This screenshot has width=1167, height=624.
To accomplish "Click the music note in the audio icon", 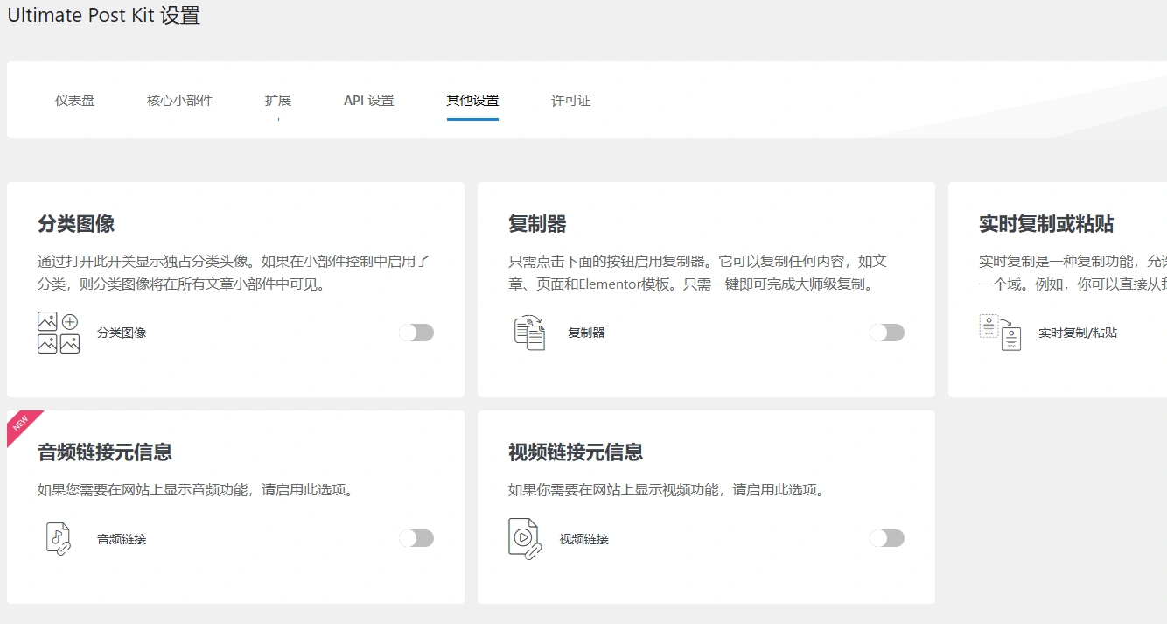I will (58, 536).
